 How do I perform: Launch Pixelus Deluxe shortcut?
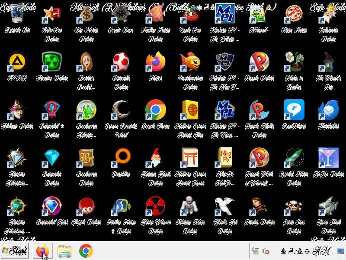(259, 206)
